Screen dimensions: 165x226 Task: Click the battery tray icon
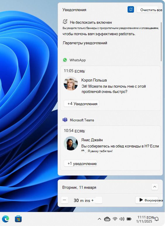click(x=129, y=219)
